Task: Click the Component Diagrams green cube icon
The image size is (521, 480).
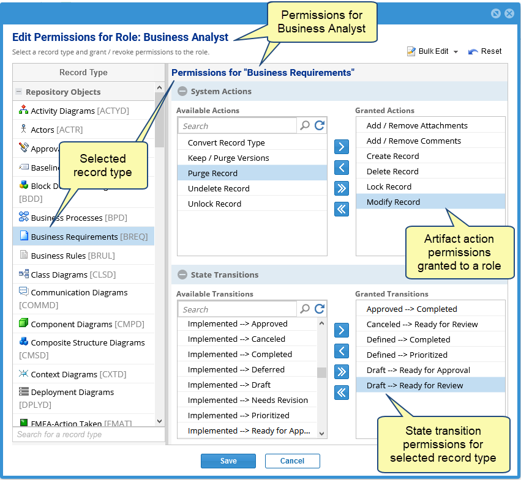Action: pyautogui.click(x=24, y=323)
